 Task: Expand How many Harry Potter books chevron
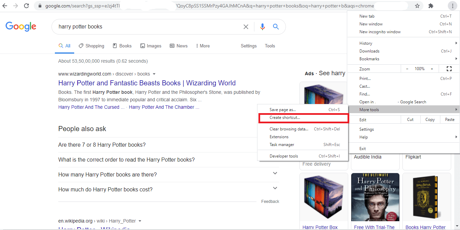tap(275, 173)
